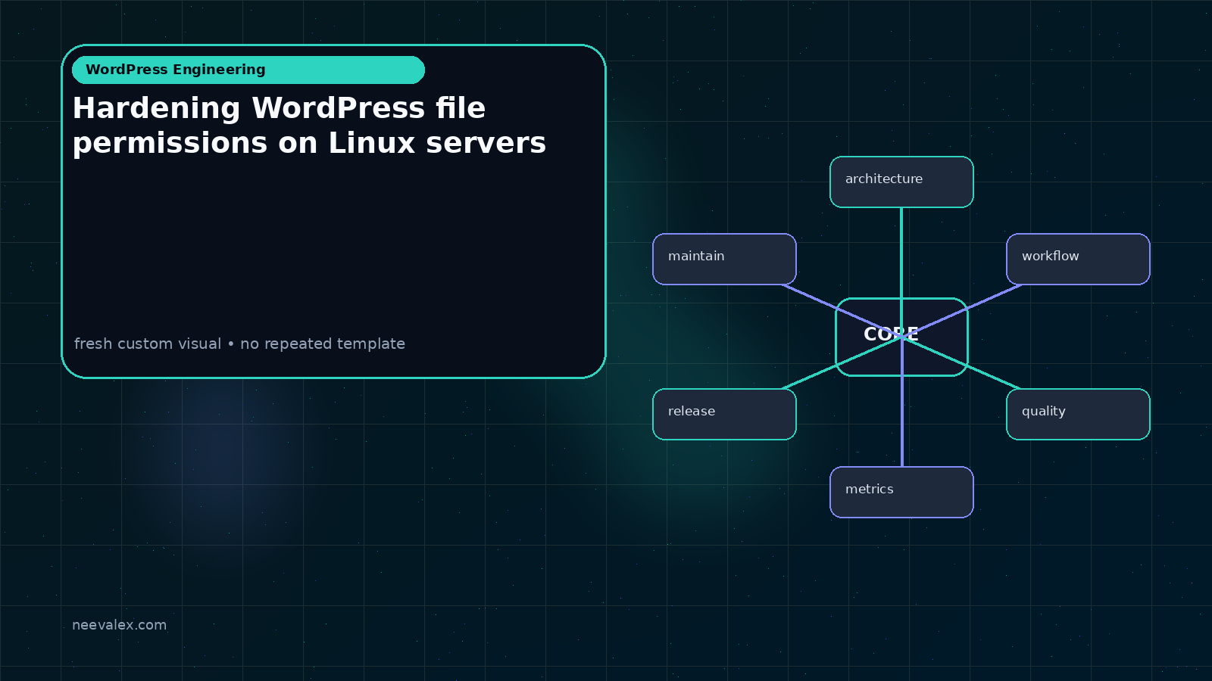Choose the quality node
This screenshot has height=681, width=1212.
click(x=1078, y=414)
